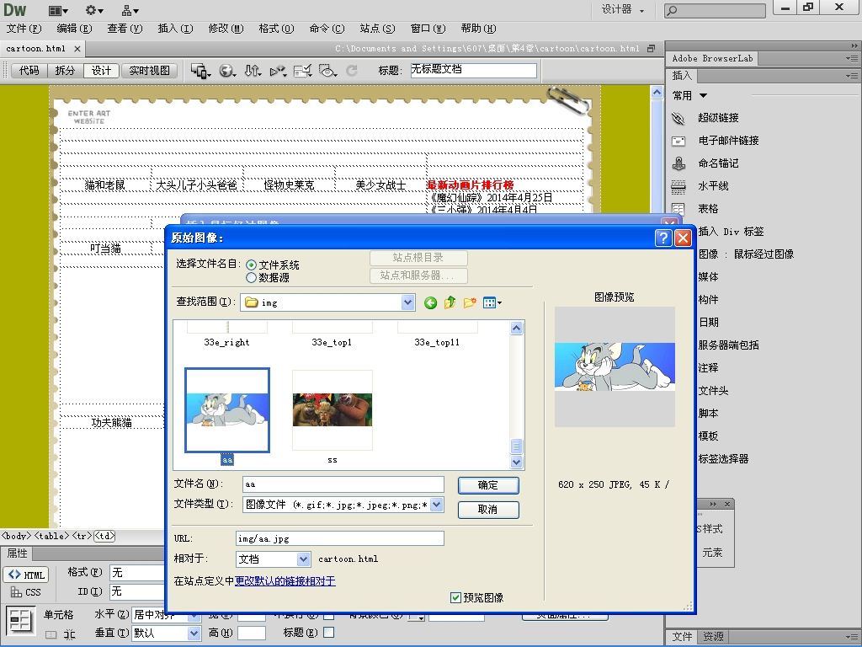Click the 确定 button

(x=487, y=485)
